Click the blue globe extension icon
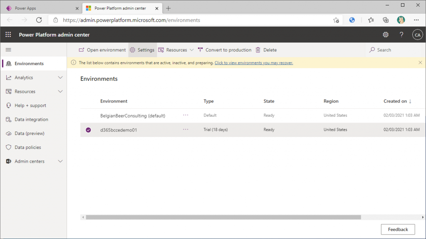This screenshot has width=426, height=239. tap(352, 20)
